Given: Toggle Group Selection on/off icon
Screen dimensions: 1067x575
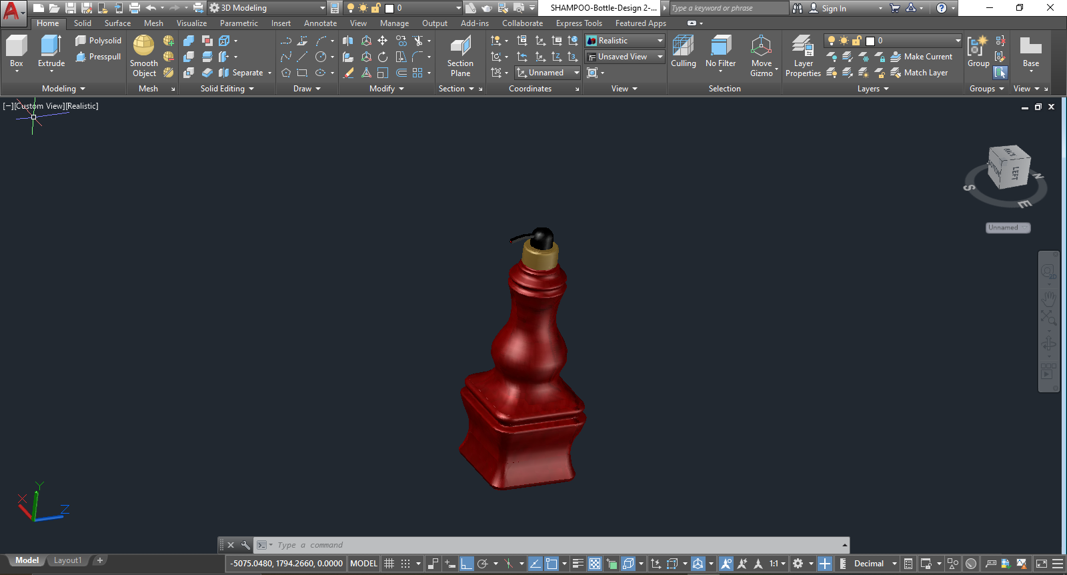Looking at the screenshot, I should click(1000, 73).
